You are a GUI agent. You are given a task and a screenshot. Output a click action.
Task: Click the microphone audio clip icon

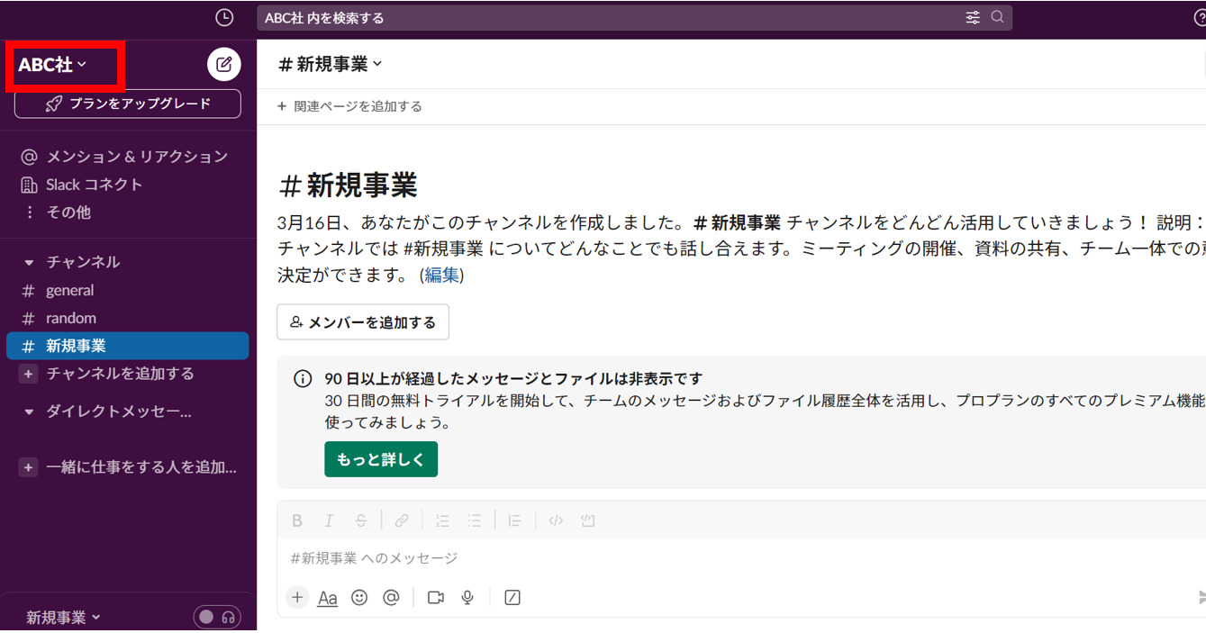(467, 597)
